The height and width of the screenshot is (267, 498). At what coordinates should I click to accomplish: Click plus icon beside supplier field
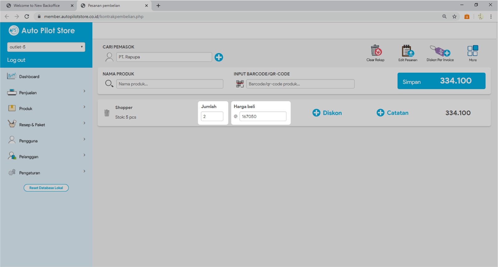pyautogui.click(x=219, y=57)
